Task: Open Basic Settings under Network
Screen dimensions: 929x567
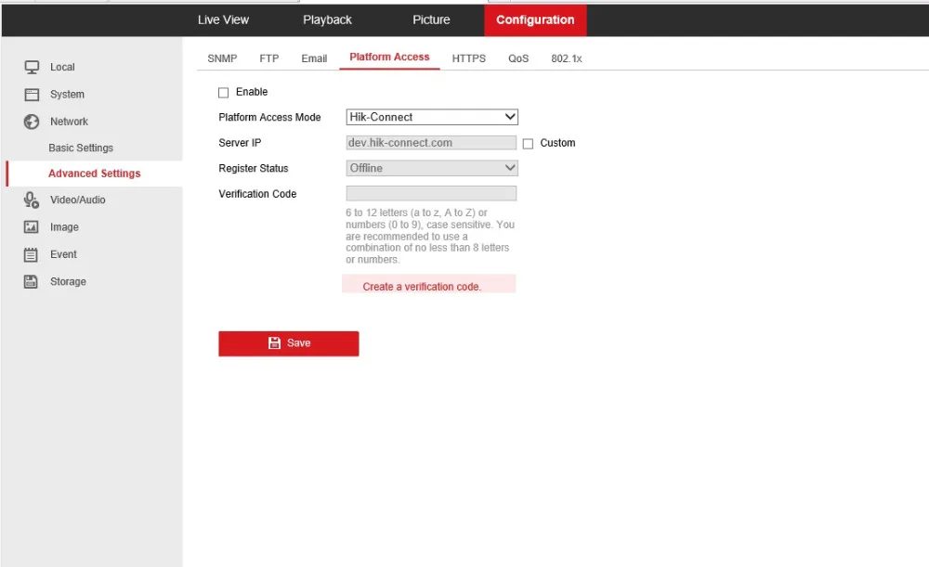Action: (x=81, y=148)
